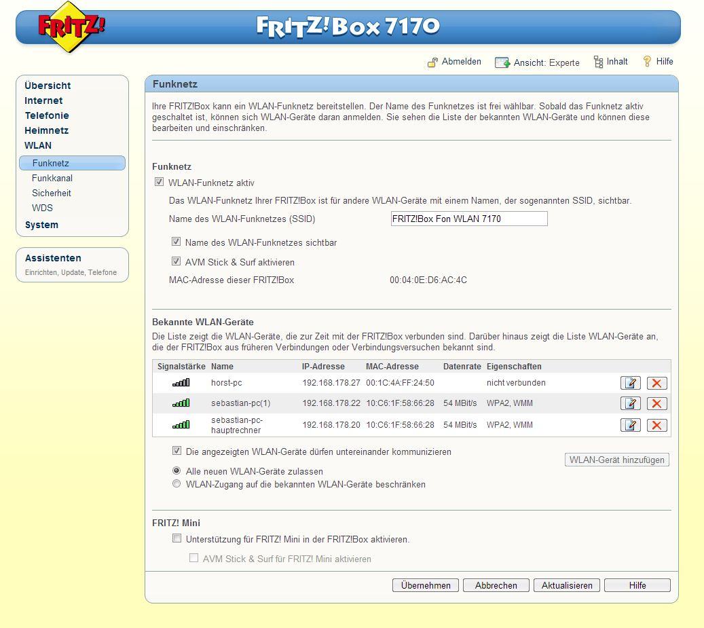Edit the horst-pc device entry
This screenshot has height=628, width=704.
[631, 383]
